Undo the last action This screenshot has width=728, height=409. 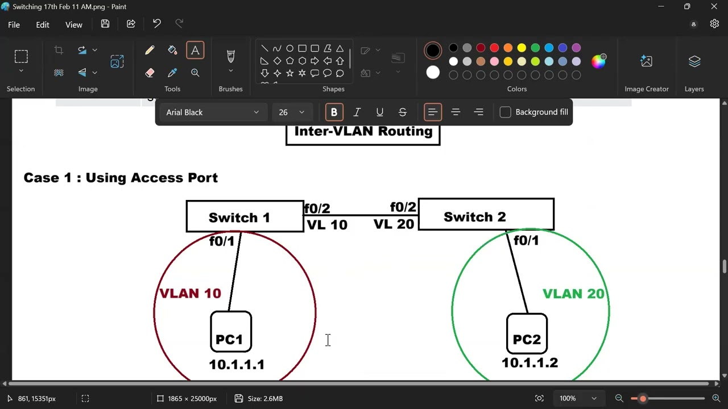(156, 24)
